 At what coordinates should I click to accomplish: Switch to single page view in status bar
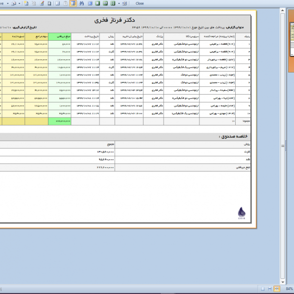[263, 289]
